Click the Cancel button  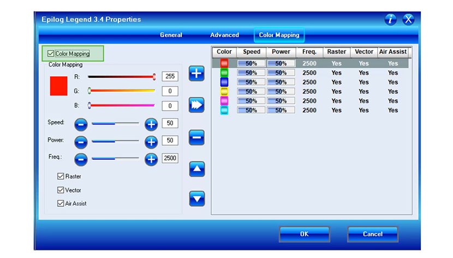(x=373, y=234)
